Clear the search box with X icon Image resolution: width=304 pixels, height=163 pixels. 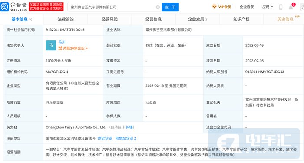pyautogui.click(x=158, y=7)
